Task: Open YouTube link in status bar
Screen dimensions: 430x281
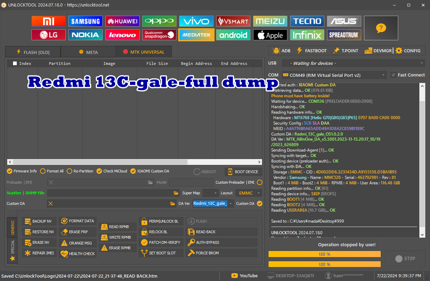Action: (245, 276)
